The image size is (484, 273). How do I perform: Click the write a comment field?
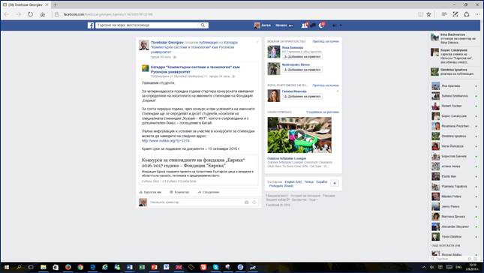click(x=196, y=202)
